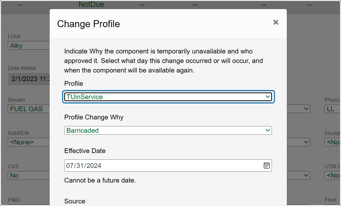Click the Profile Change Why label
Screen dimensions: 341x206
coord(94,117)
